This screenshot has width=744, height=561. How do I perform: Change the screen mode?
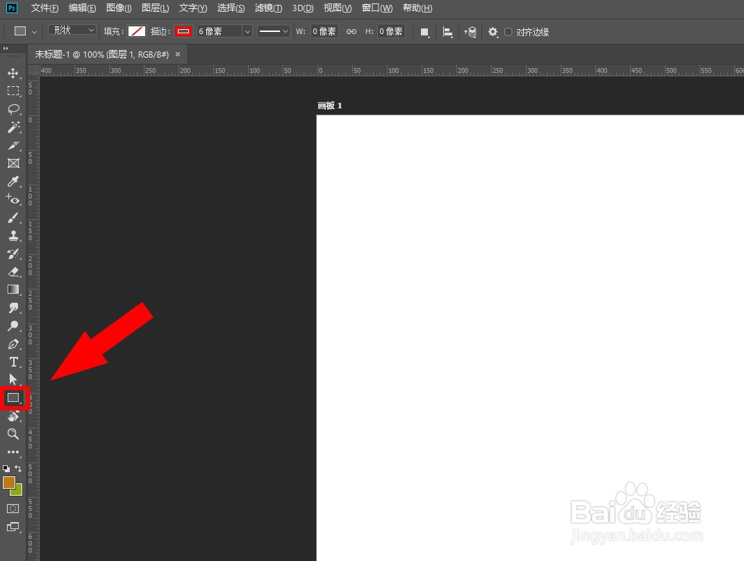pyautogui.click(x=13, y=527)
